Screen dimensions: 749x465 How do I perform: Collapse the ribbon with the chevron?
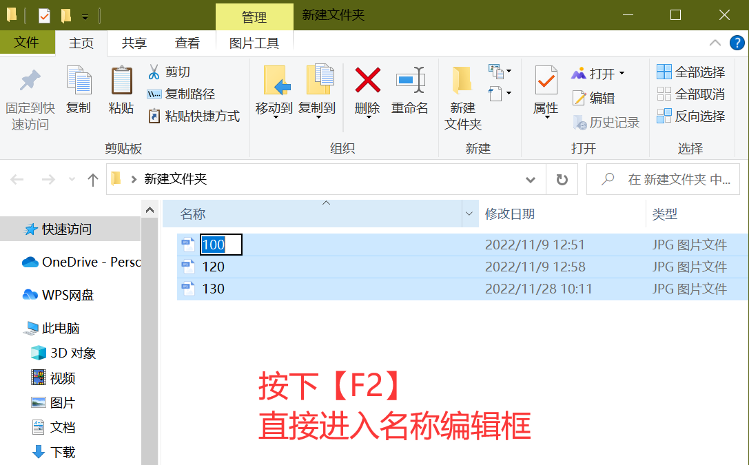pos(716,43)
